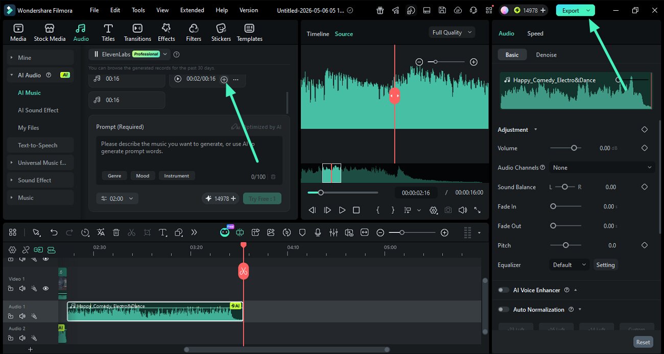Viewport: 664px width, 354px height.
Task: Open more options for generated clip
Action: pos(235,79)
